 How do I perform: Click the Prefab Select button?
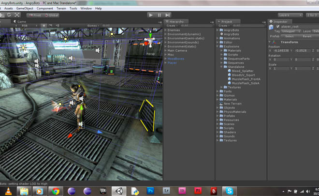[290, 36]
